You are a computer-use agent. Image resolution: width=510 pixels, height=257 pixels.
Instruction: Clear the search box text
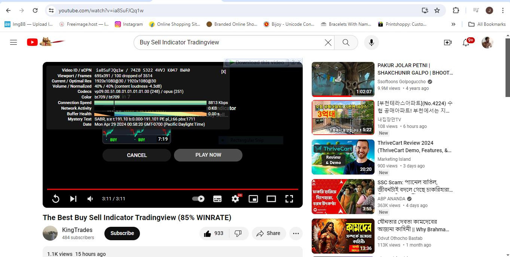[328, 43]
